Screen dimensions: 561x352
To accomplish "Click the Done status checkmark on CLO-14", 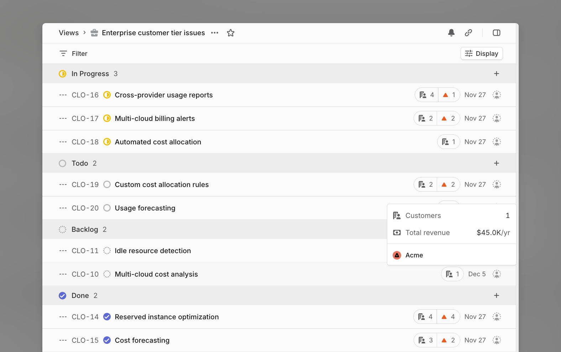I will click(107, 317).
